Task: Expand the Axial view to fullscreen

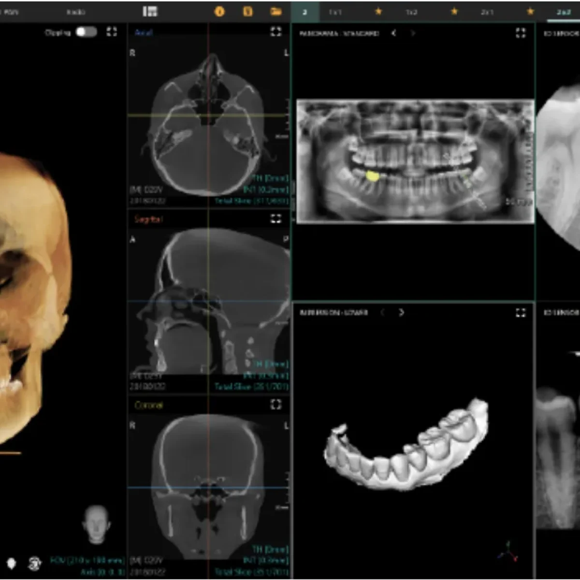Action: [275, 32]
